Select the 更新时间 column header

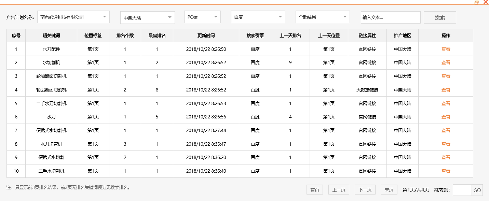point(206,35)
